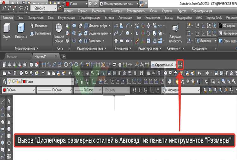Open the Dimension Style Manager icon
Viewport: 237px width, 160px height.
180,65
